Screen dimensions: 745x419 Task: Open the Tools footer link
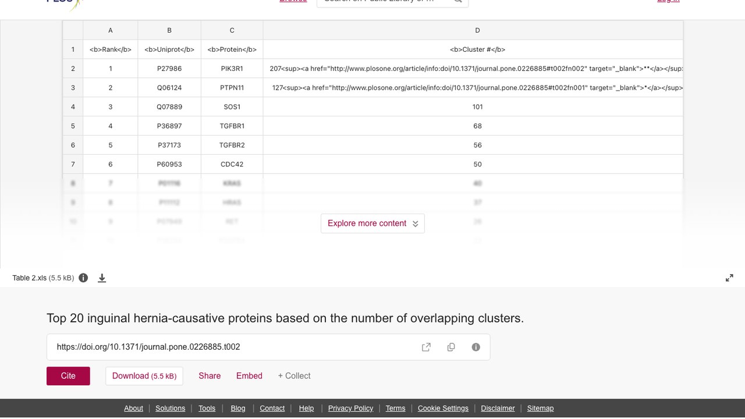pos(207,409)
